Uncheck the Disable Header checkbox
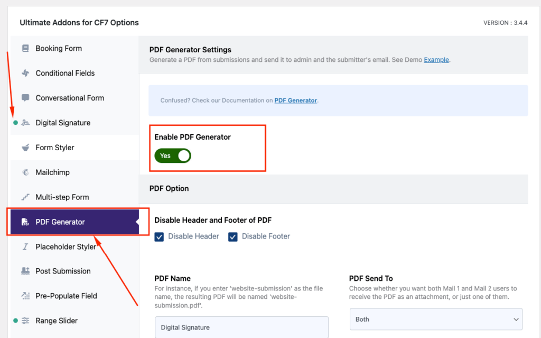Screen dimensions: 541x338 [159, 236]
